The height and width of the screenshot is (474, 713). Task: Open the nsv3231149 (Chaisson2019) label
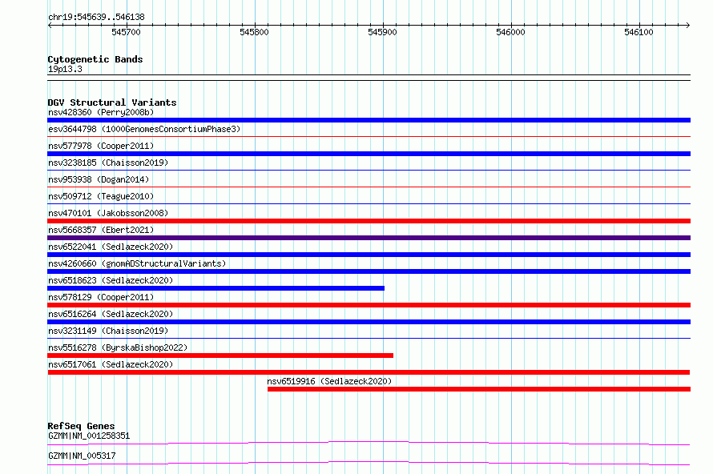(x=108, y=331)
